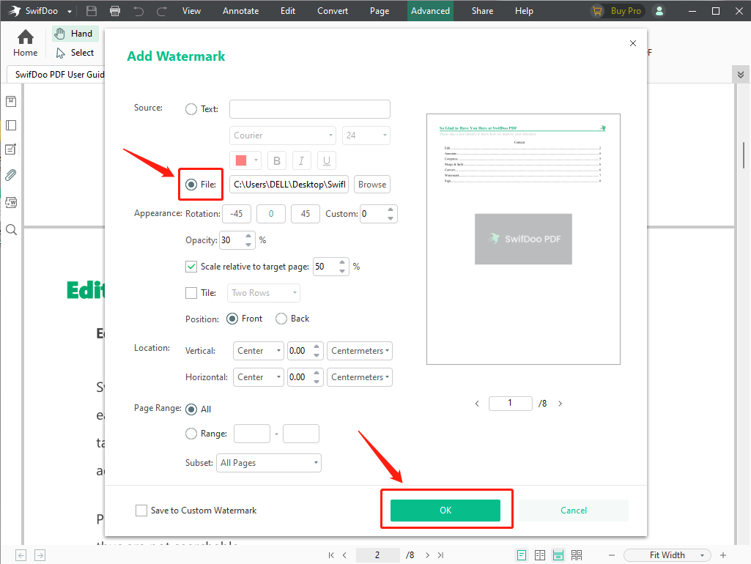Open the Vertical Centermeters unit dropdown

360,351
